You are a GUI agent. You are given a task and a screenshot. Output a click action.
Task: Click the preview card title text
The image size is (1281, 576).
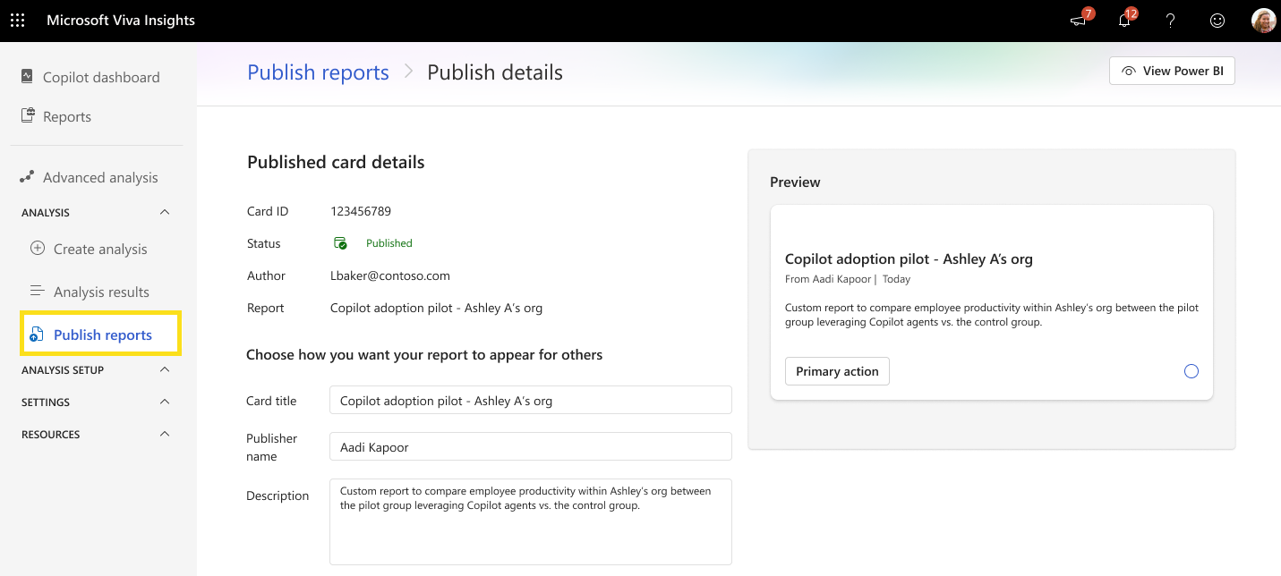(909, 258)
